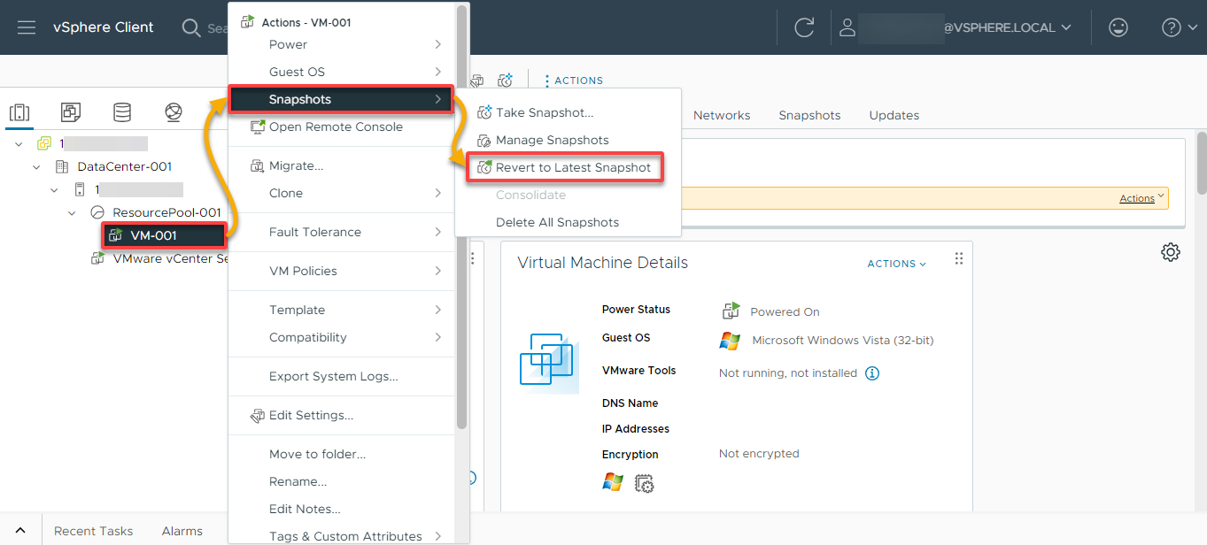Viewport: 1207px width, 545px height.
Task: Switch to VMs and Templates inventory icon
Action: [x=71, y=112]
